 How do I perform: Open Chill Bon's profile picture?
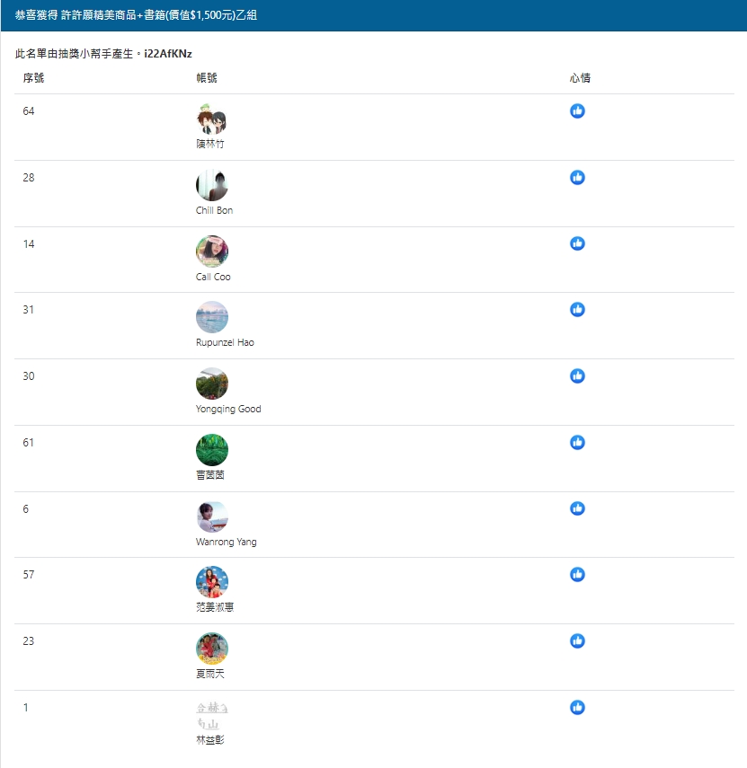212,185
